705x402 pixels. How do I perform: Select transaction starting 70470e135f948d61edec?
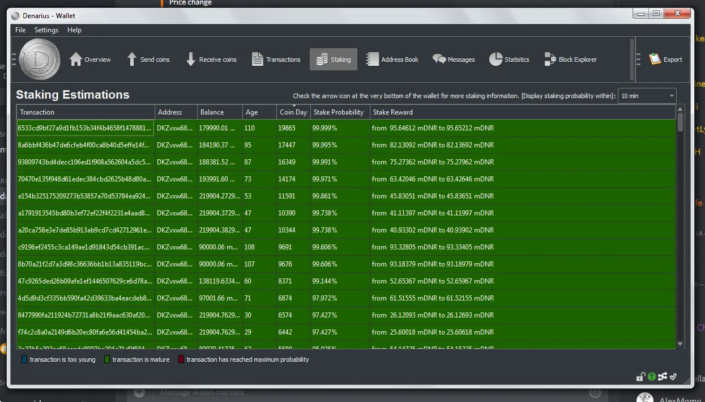pyautogui.click(x=86, y=179)
